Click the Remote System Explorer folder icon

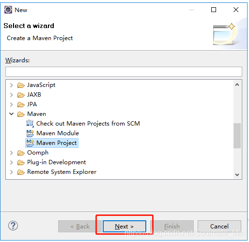tap(21, 172)
